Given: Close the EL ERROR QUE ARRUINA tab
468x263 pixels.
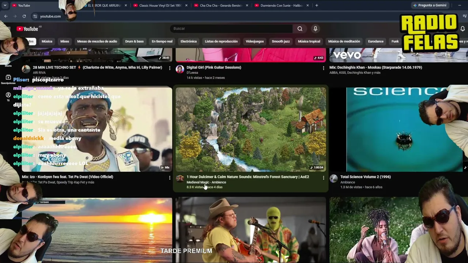Looking at the screenshot, I should (126, 5).
